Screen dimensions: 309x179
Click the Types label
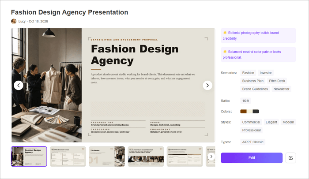(226, 142)
